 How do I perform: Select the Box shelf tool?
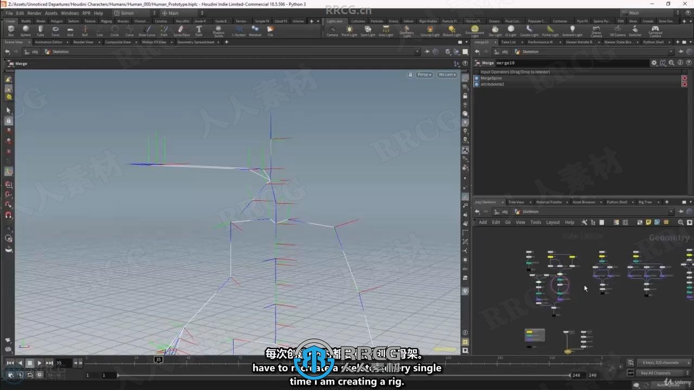pyautogui.click(x=11, y=31)
